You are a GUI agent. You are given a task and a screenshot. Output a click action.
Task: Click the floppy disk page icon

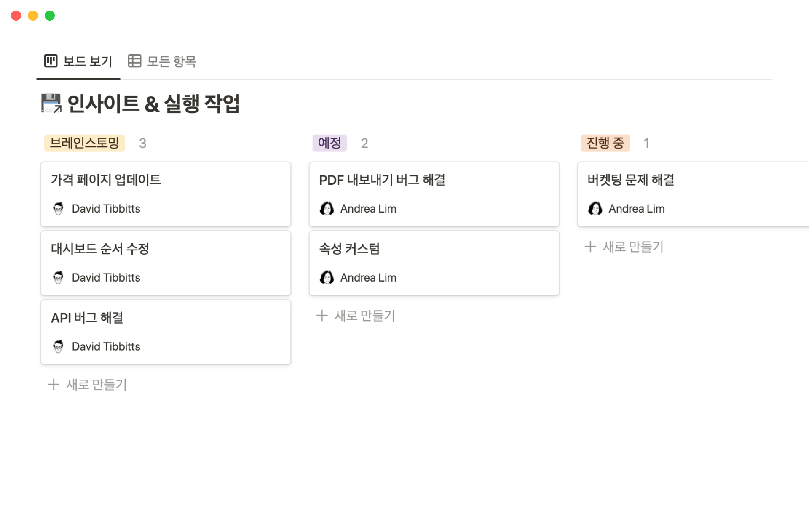click(x=51, y=104)
